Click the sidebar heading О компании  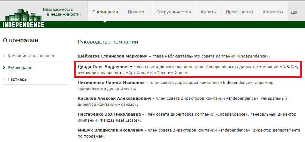click(x=21, y=41)
